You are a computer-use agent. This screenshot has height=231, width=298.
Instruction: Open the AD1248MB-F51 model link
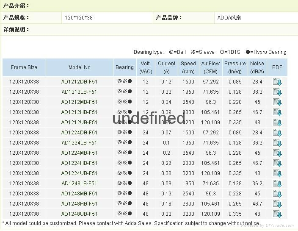[x=79, y=194]
